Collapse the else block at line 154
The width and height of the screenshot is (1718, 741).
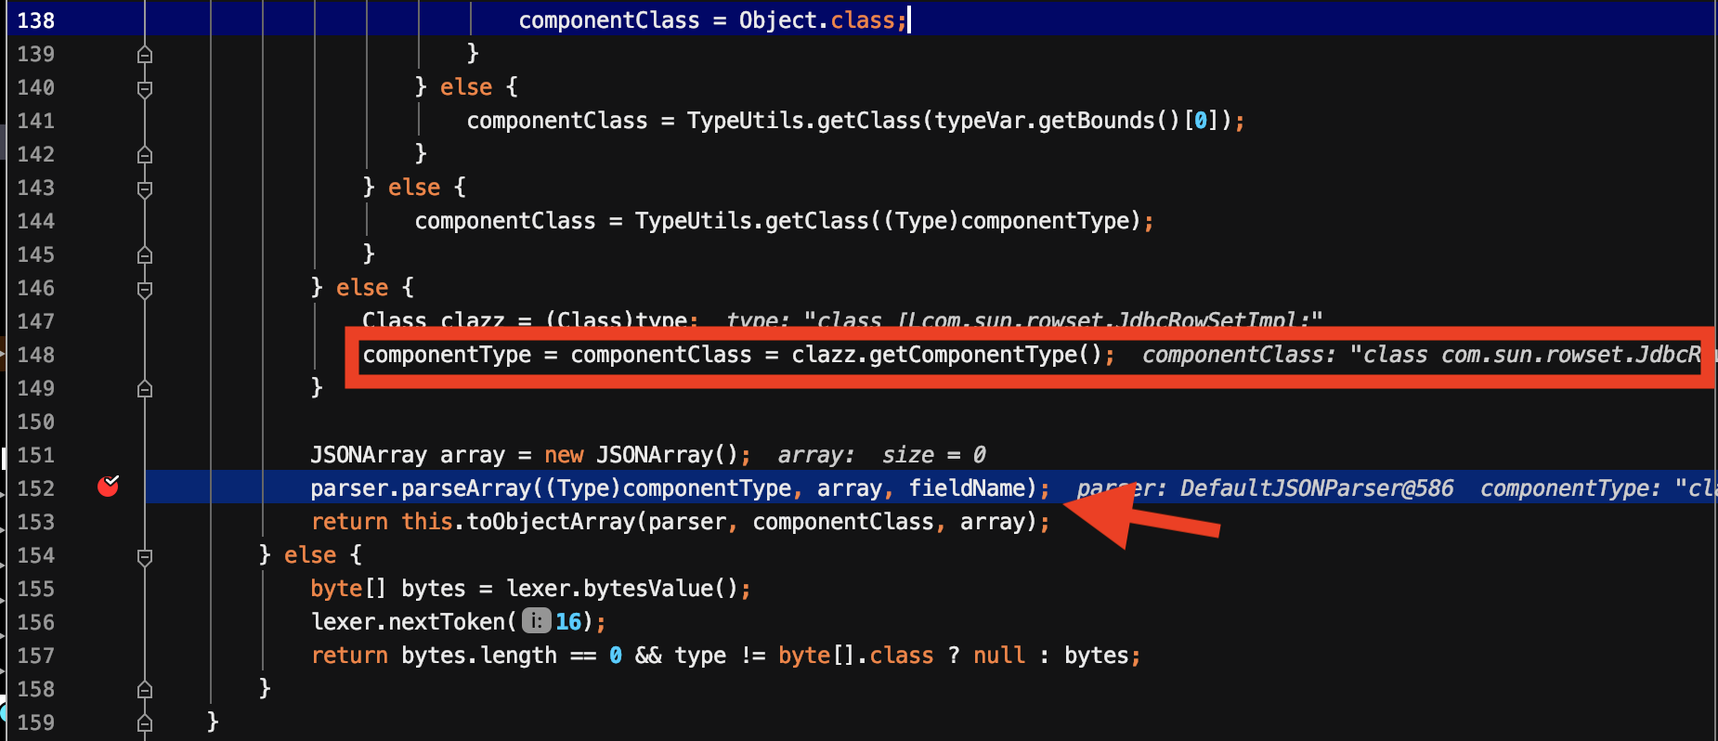145,557
